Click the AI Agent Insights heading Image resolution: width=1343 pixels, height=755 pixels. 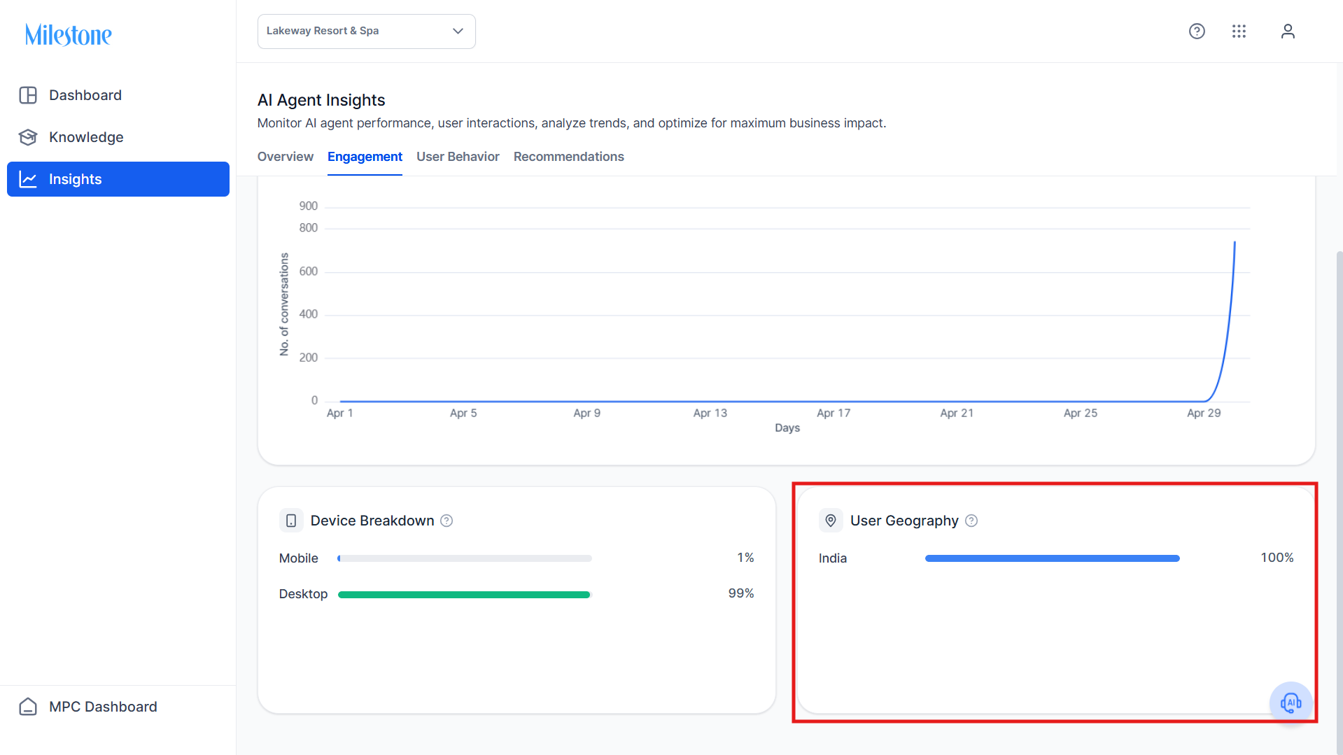[x=321, y=100]
